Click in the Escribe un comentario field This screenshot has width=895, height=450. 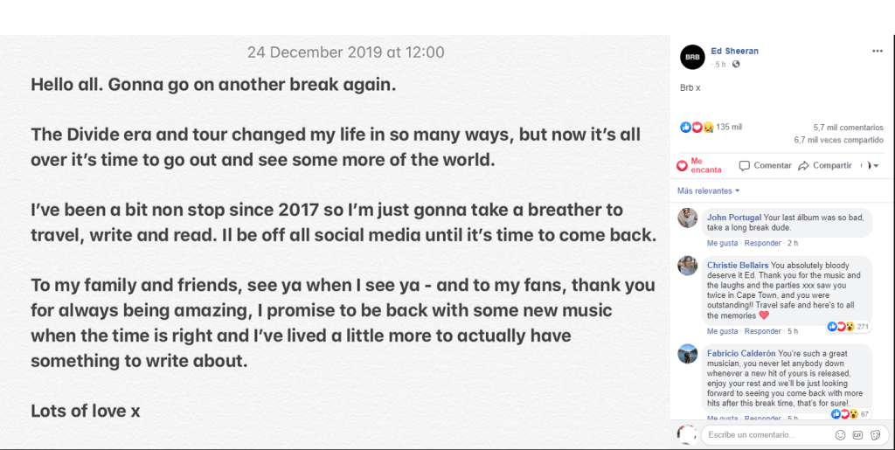[x=768, y=435]
